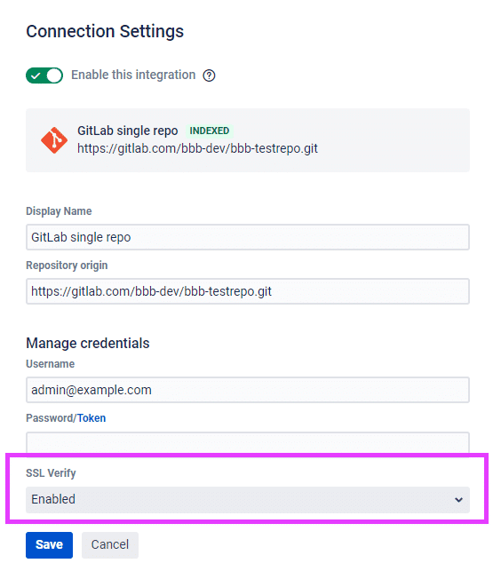Click the Connection Settings heading

pos(105,31)
